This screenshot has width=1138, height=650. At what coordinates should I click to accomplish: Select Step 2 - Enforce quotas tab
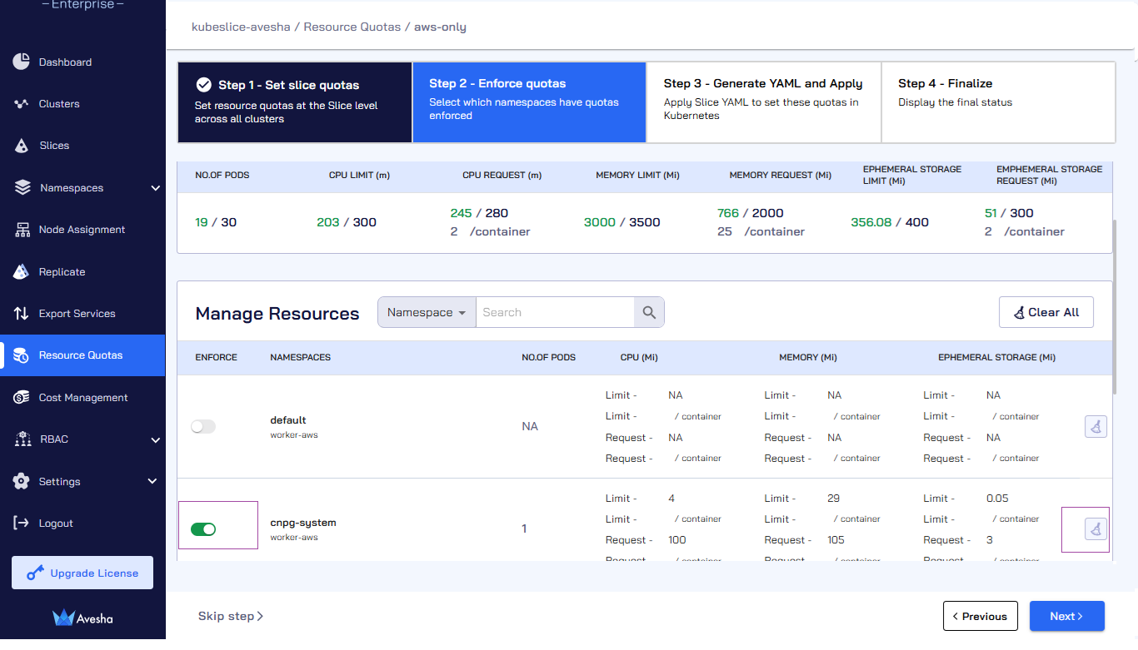[x=529, y=102]
